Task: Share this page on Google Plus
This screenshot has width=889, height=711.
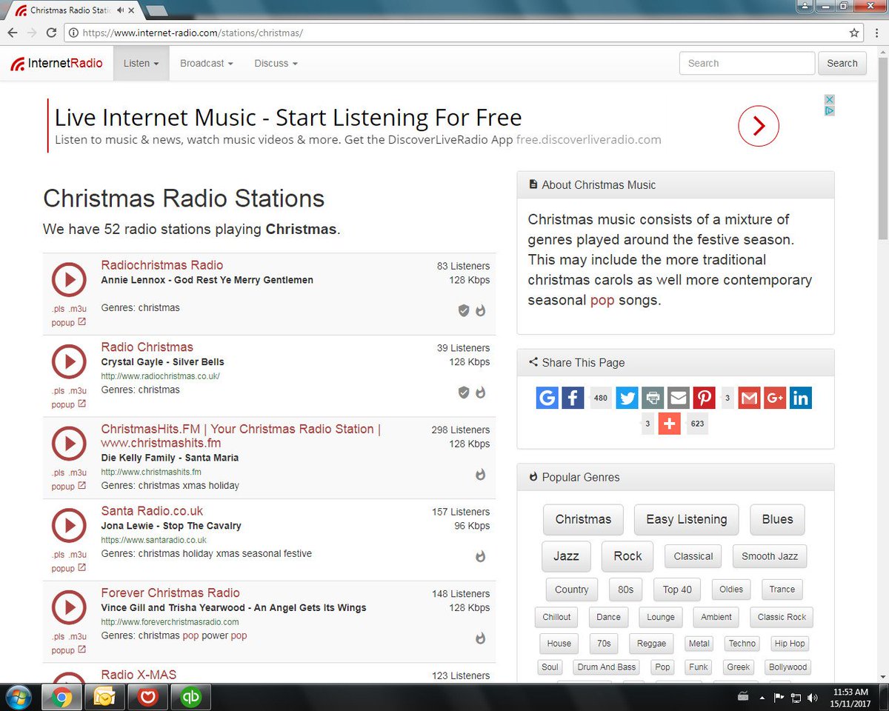Action: point(775,398)
